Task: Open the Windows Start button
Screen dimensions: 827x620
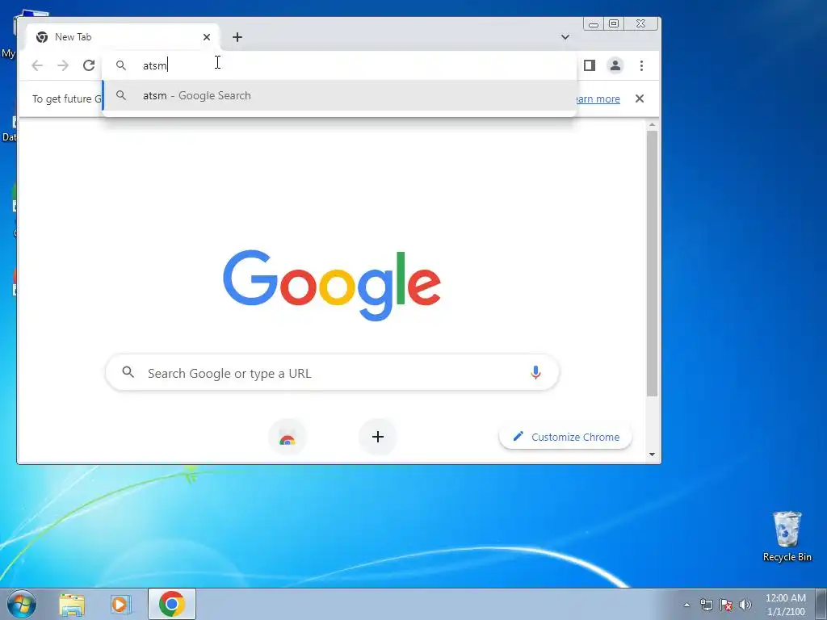Action: [21, 604]
